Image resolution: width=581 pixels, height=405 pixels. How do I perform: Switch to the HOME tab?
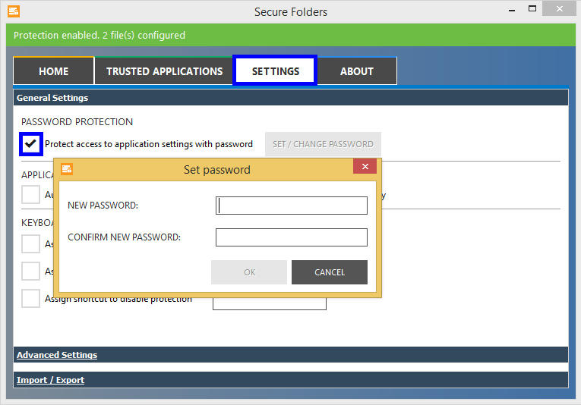(x=54, y=71)
